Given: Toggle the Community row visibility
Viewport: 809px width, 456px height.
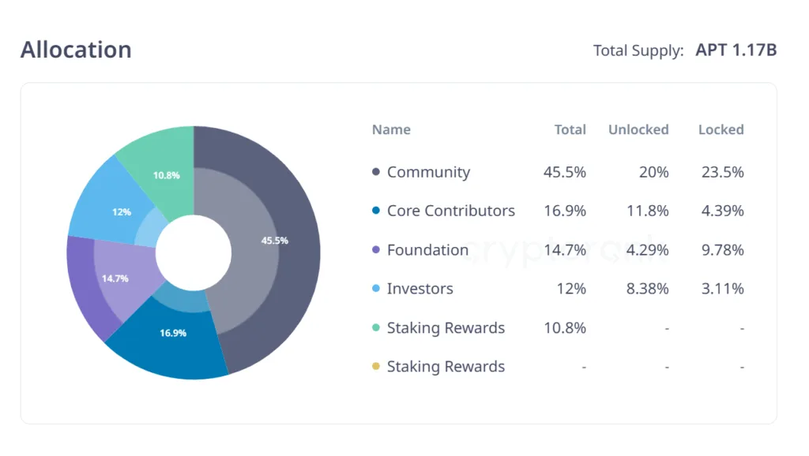Looking at the screenshot, I should 429,172.
